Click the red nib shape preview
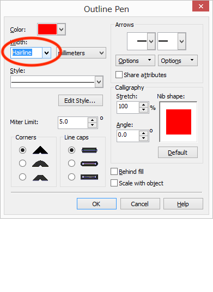213x292 pixels. tap(179, 122)
